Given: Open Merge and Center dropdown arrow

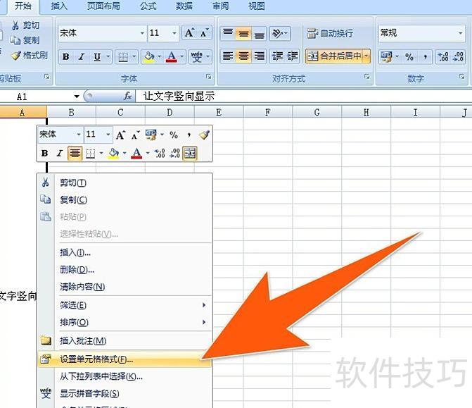Looking at the screenshot, I should 366,56.
